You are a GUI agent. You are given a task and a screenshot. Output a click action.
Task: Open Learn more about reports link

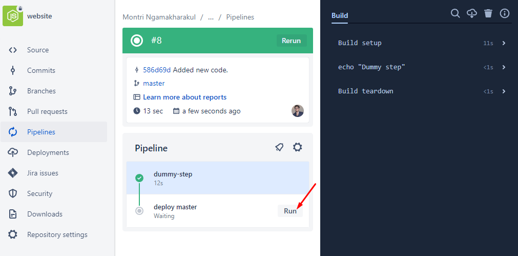tap(184, 97)
